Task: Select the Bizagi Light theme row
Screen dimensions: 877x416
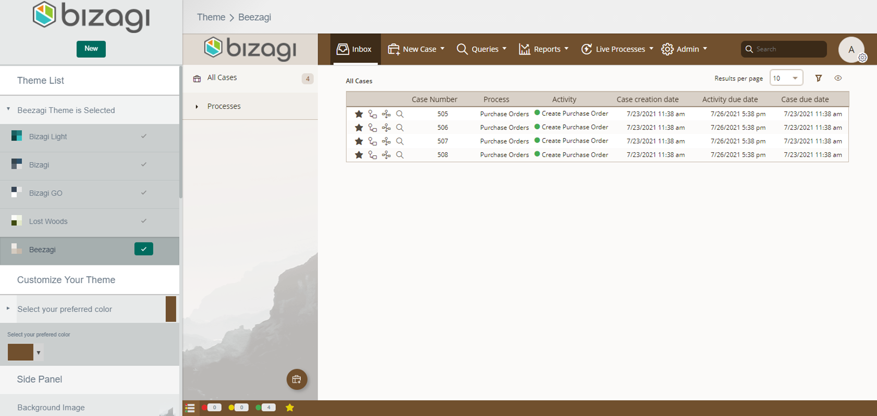Action: (x=90, y=137)
